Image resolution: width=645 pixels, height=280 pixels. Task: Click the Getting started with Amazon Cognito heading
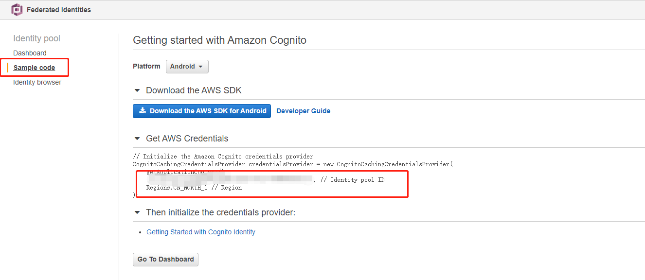pyautogui.click(x=220, y=40)
